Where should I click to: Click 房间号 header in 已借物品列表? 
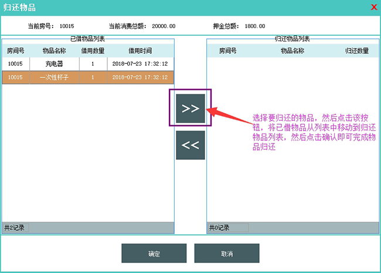16,51
